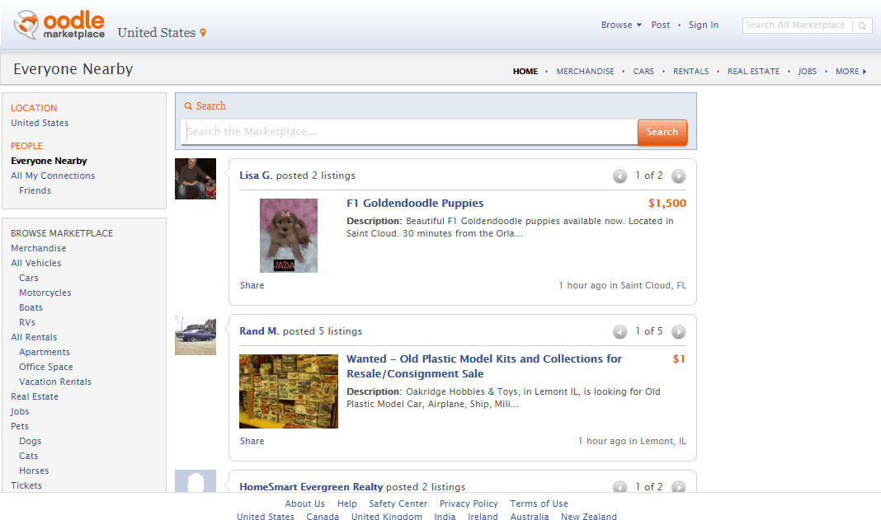Open the Browse dropdown menu
The image size is (881, 520).
(x=621, y=25)
